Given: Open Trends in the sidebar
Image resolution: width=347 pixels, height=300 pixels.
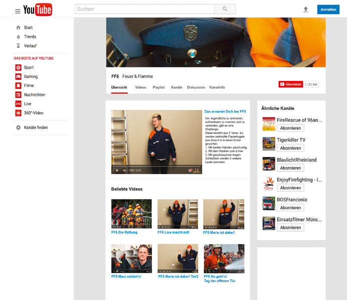Looking at the screenshot, I should [x=30, y=36].
